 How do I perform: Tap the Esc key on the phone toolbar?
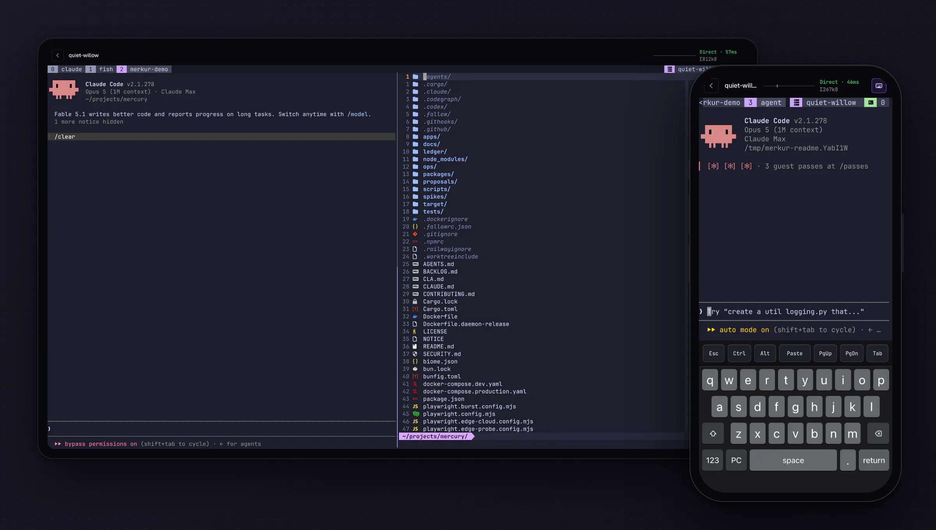click(714, 353)
